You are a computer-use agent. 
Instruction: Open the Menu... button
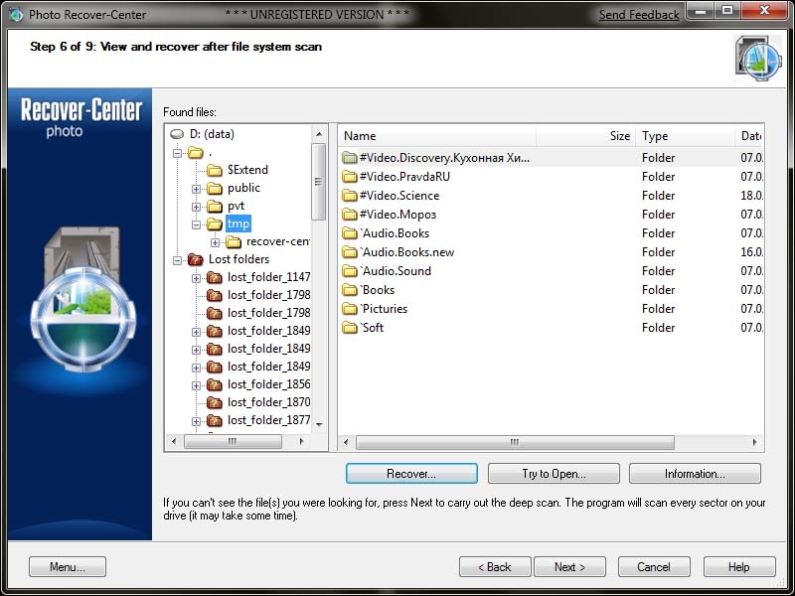tap(68, 567)
